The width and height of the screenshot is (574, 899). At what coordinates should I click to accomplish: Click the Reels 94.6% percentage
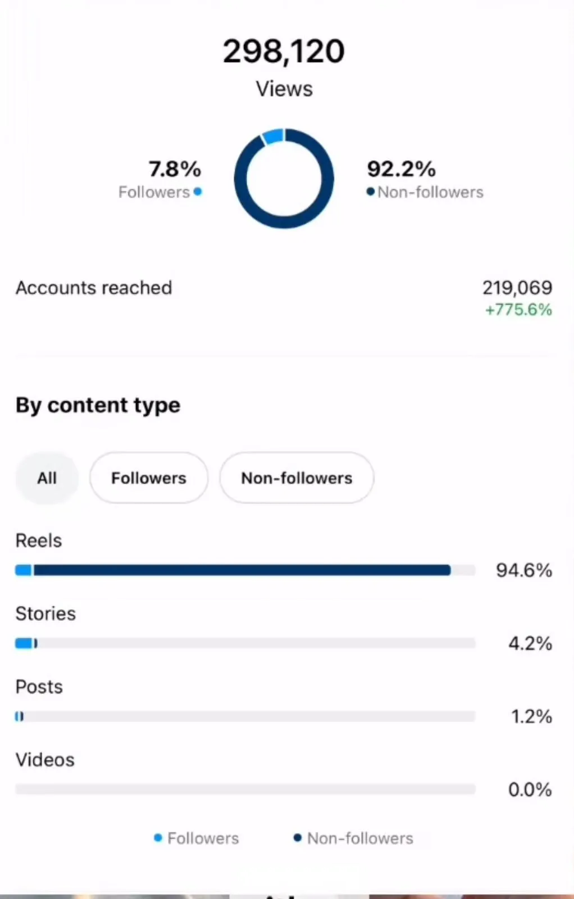[524, 570]
